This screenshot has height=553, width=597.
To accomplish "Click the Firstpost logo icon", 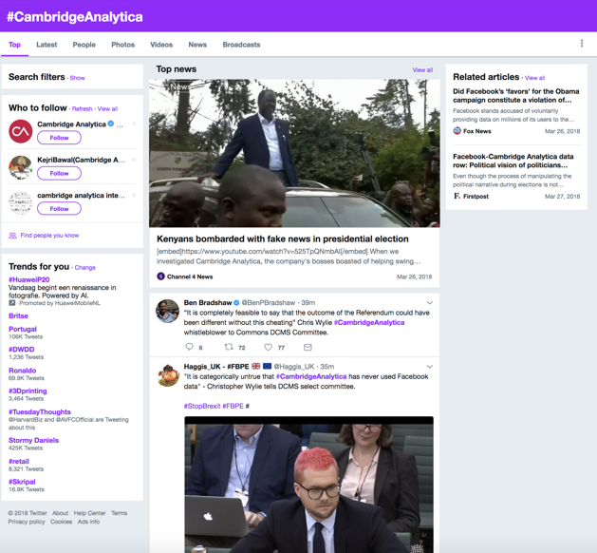I will (457, 196).
